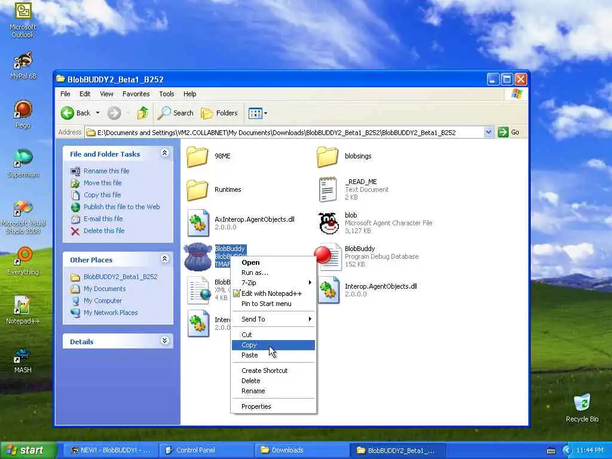The image size is (612, 459).
Task: Switch to Control Panel taskbar button
Action: [x=206, y=451]
